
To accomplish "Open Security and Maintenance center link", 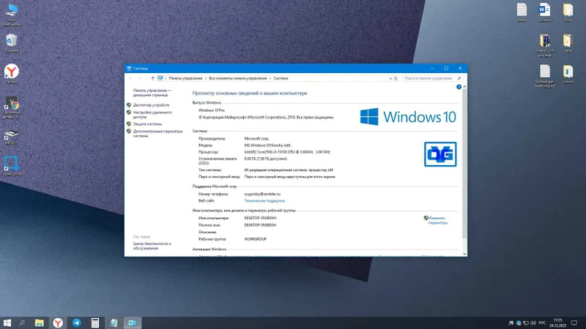I will (152, 246).
